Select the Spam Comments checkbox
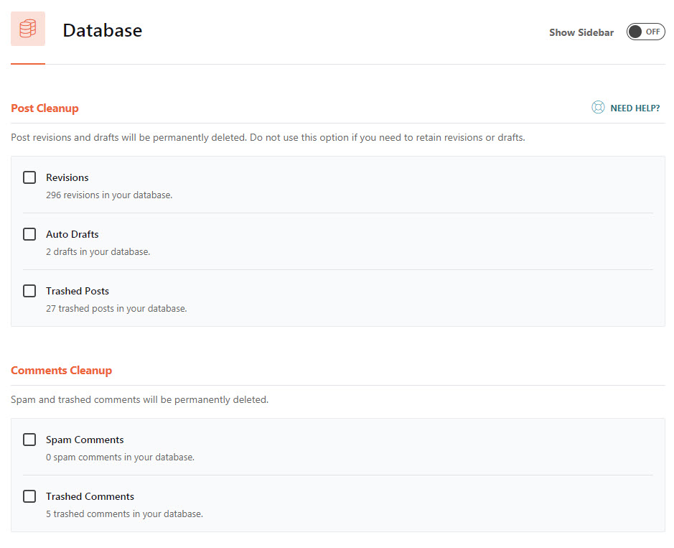 29,440
